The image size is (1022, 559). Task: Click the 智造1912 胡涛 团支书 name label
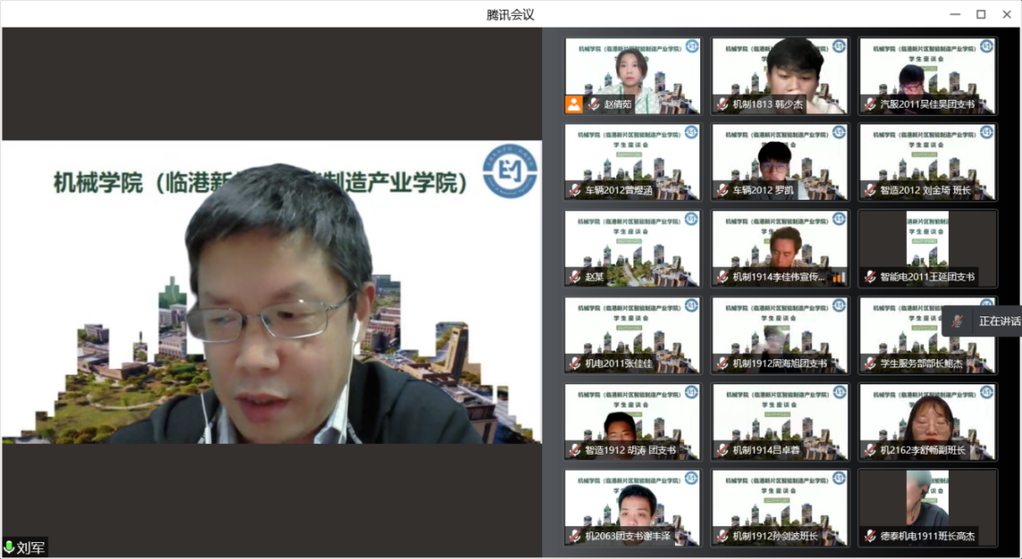[x=630, y=450]
